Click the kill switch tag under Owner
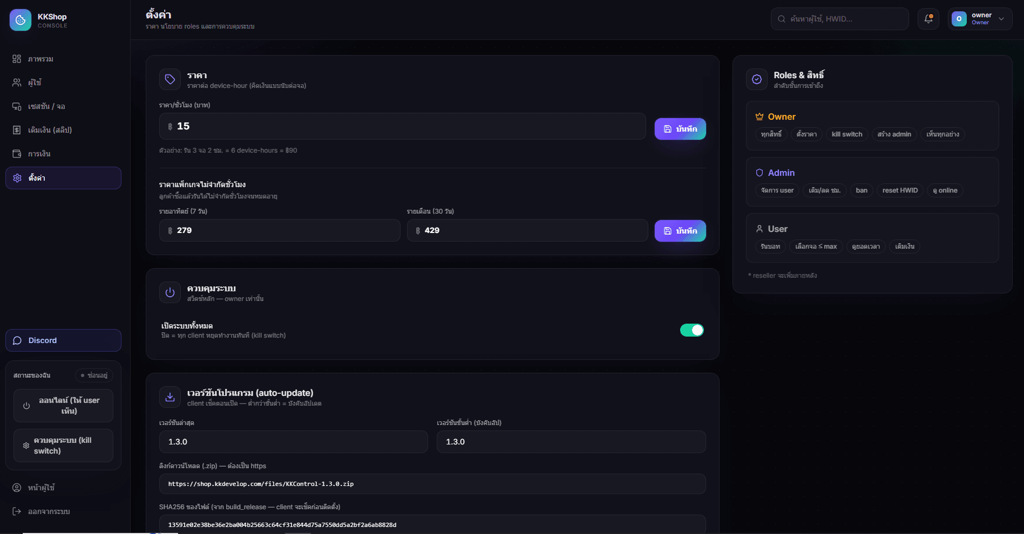 coord(847,134)
